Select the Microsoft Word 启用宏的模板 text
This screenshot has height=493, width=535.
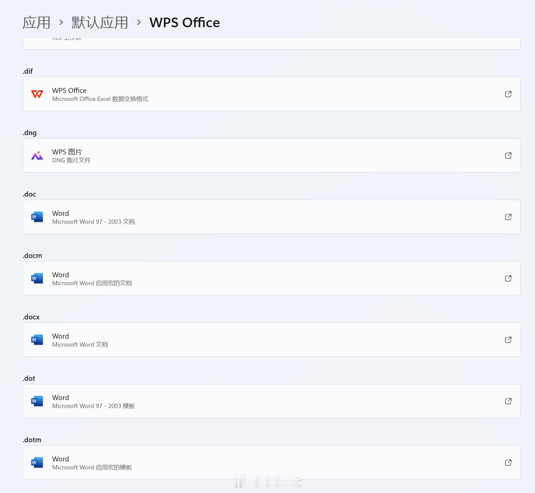coord(92,467)
